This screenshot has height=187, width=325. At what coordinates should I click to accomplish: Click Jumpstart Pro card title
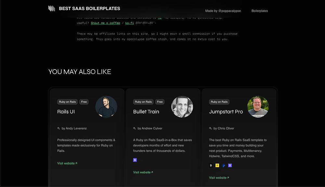tap(226, 112)
